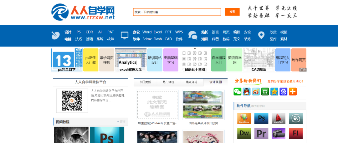The image size is (338, 143).
Task: Click the WeChat QR code image
Action: (72, 101)
